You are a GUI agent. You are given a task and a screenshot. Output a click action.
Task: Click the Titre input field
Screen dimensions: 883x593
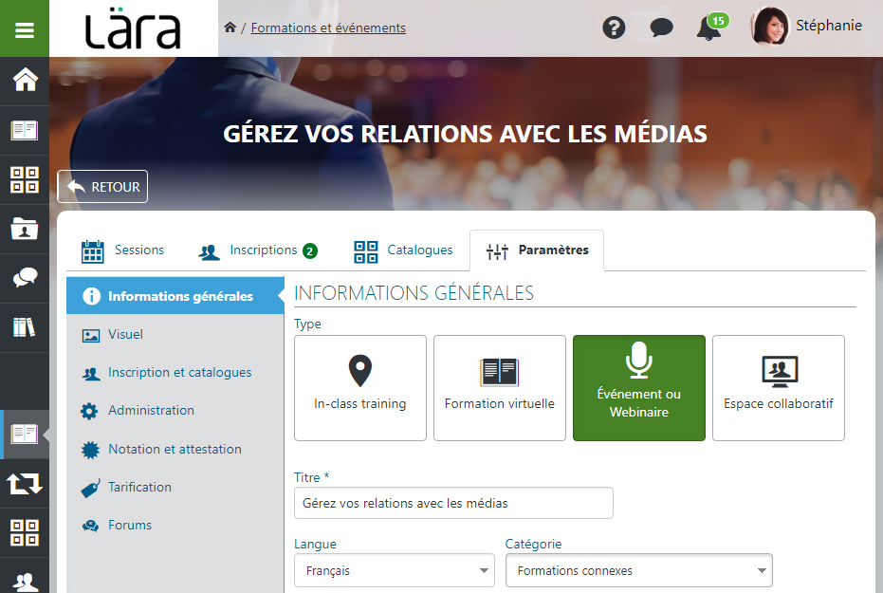pos(453,503)
